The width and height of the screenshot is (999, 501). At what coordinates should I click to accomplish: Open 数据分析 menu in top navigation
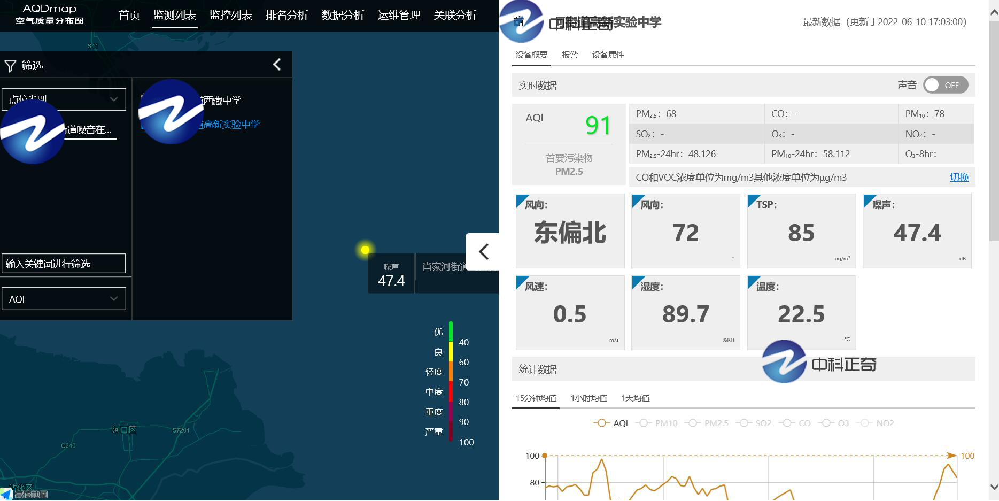[x=343, y=15]
